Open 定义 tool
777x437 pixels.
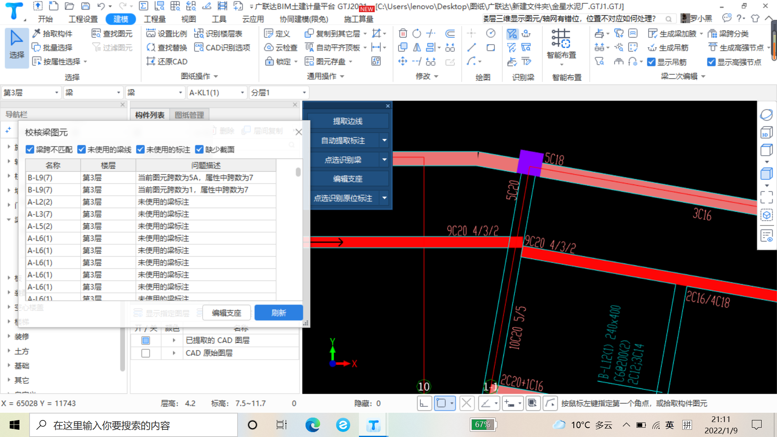pos(277,34)
